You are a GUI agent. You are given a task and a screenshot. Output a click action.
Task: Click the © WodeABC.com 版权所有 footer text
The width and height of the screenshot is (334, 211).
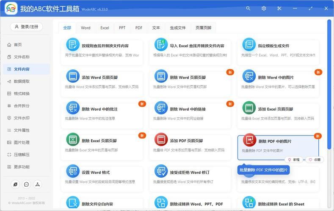[26, 203]
